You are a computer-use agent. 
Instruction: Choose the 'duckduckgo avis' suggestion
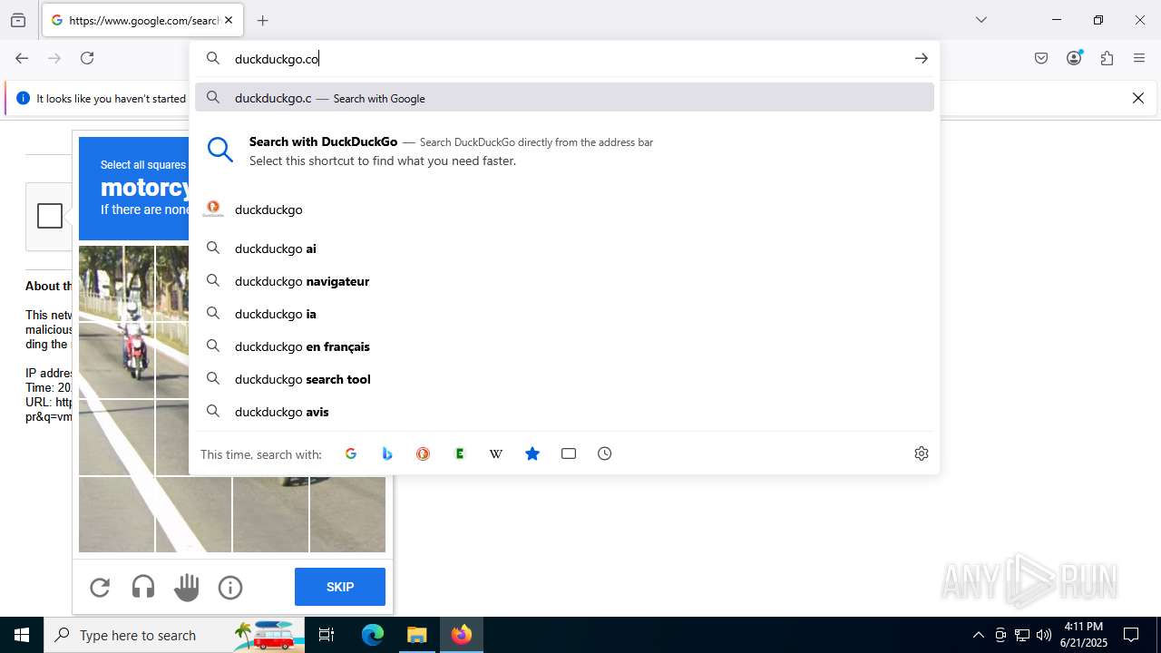click(x=564, y=412)
